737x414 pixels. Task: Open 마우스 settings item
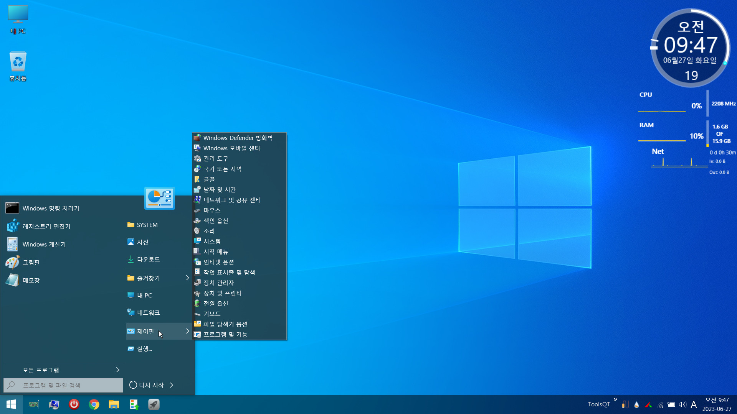(x=239, y=210)
